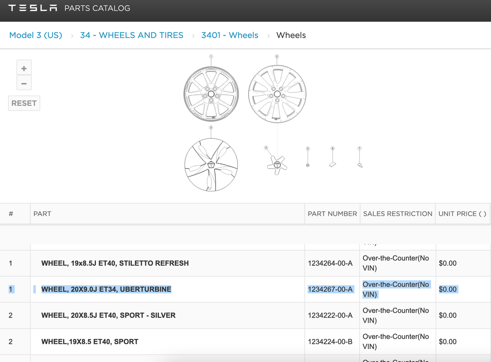Viewport: 491px width, 362px height.
Task: Click part number 1234264-00-A
Action: [x=330, y=263]
